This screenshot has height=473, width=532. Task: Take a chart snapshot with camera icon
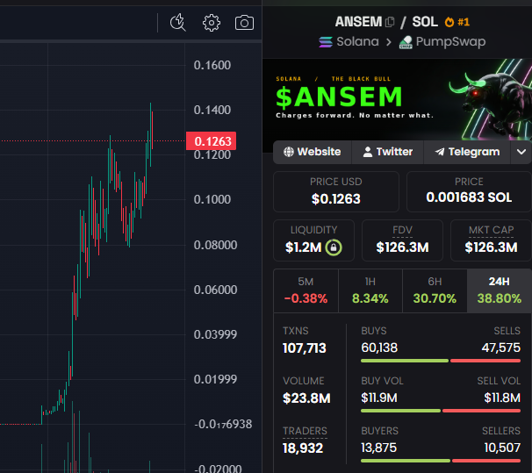click(244, 23)
